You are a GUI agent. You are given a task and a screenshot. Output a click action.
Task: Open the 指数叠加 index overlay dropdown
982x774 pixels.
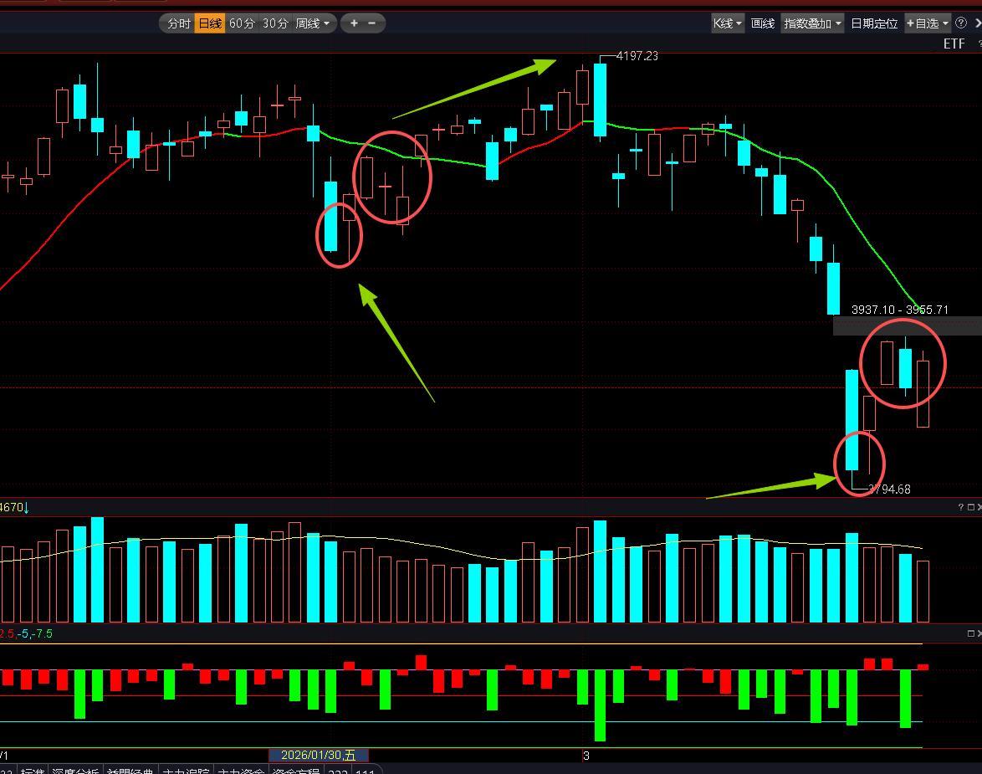click(812, 23)
